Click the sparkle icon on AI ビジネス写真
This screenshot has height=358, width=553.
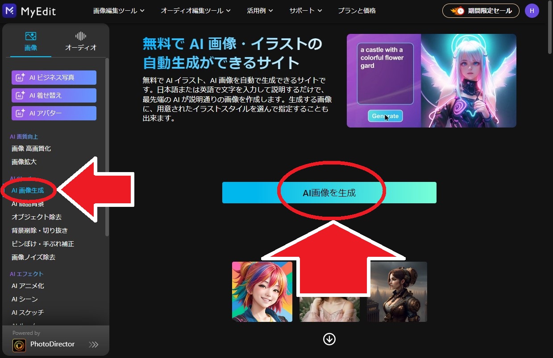(20, 78)
